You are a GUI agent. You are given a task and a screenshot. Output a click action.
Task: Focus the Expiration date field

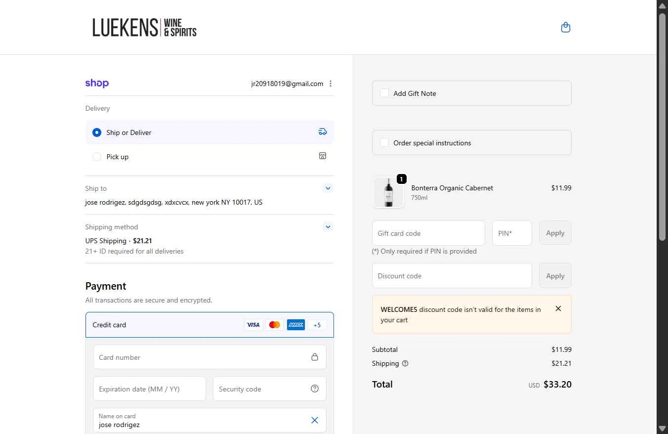tap(149, 389)
